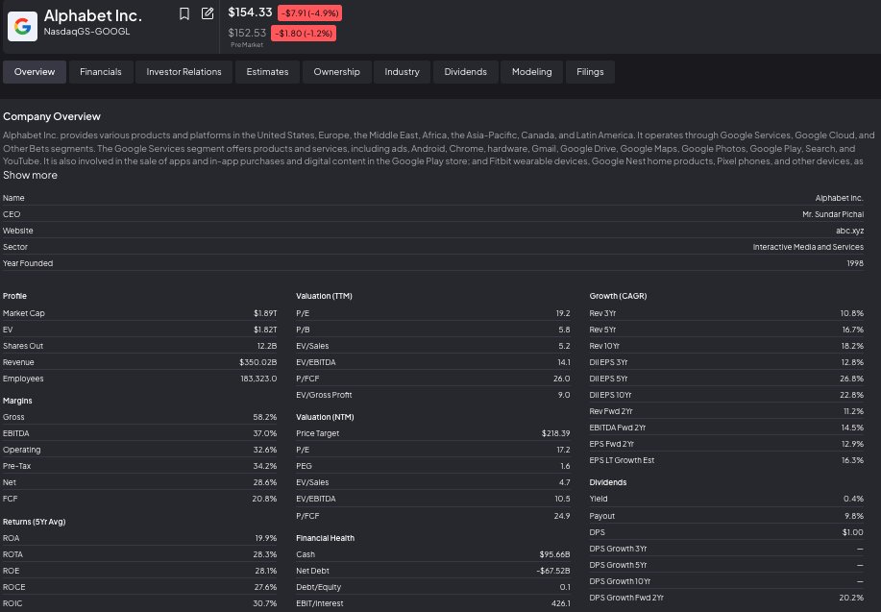Click the premarket -$1.80 (-1.2%) badge
This screenshot has height=612, width=881.
[304, 34]
